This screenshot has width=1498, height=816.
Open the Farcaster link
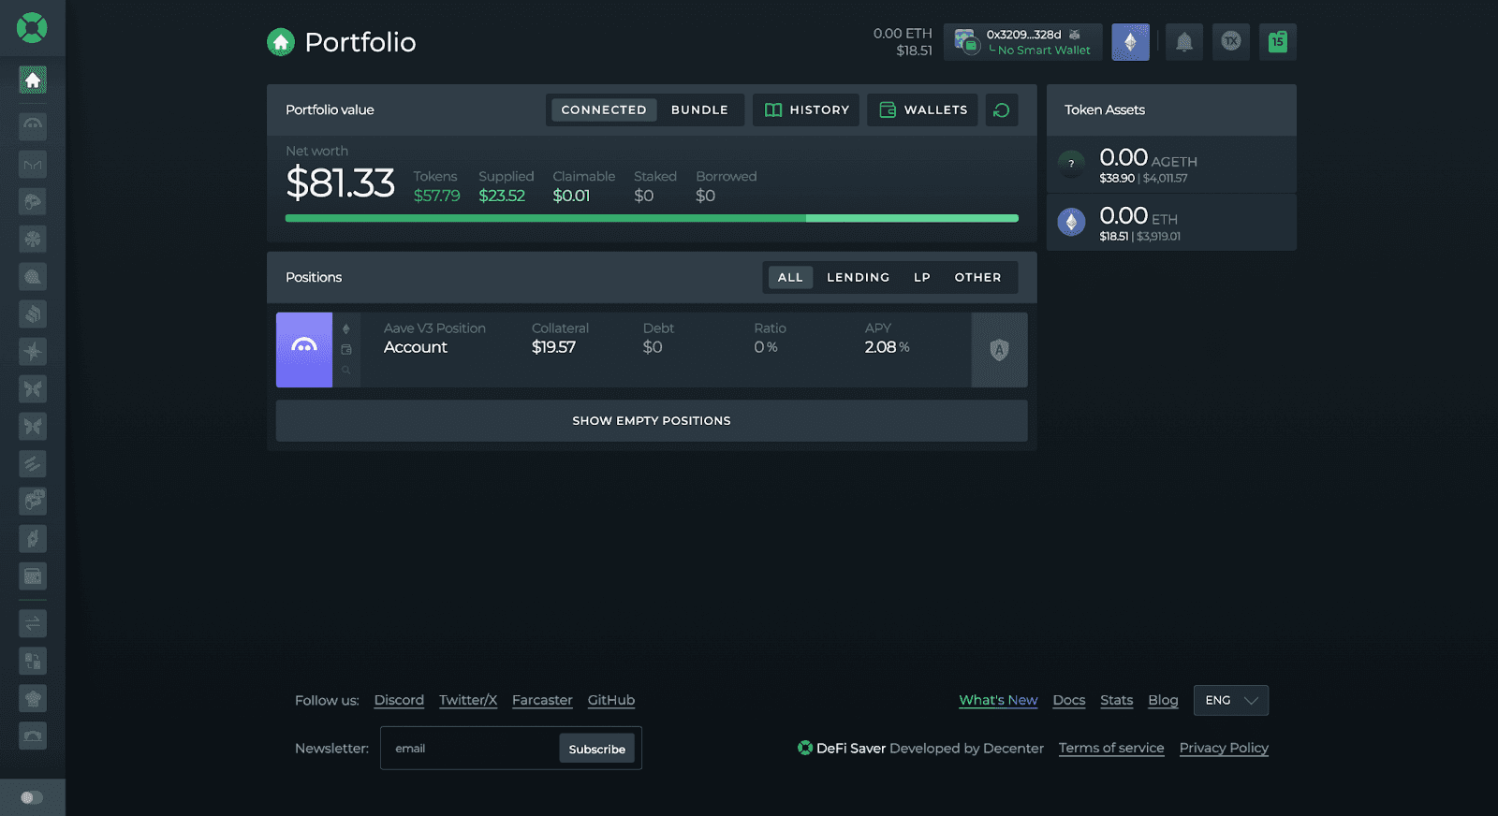tap(542, 700)
